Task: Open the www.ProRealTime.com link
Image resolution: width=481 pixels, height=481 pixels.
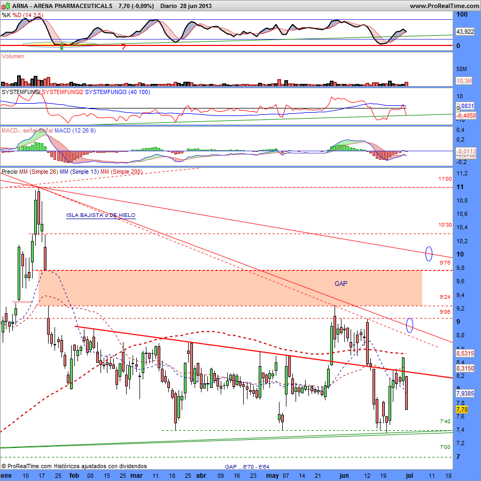Action: (444, 6)
